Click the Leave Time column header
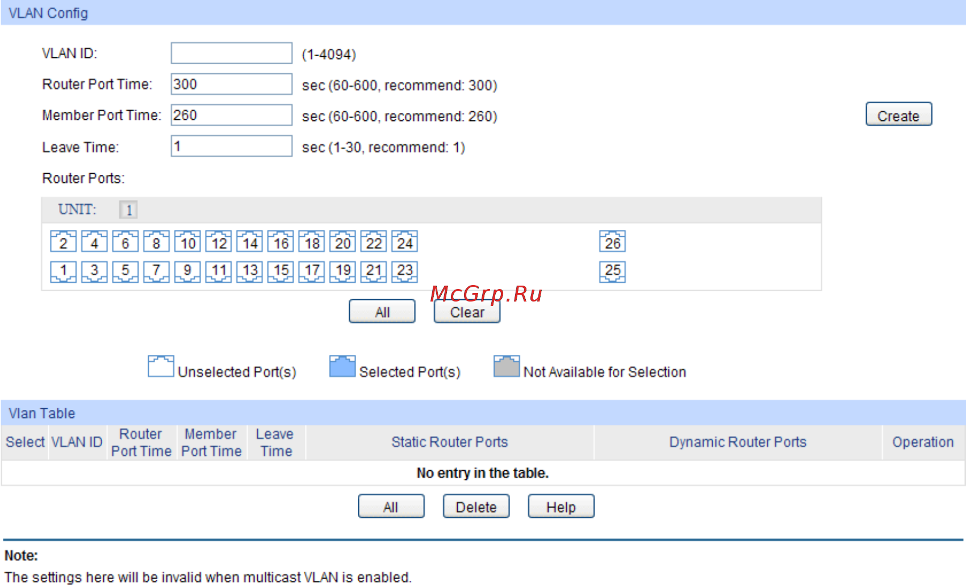The image size is (966, 586). pyautogui.click(x=276, y=442)
